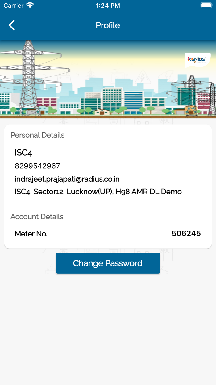Tap the Carrier label in status bar
Image resolution: width=216 pixels, height=385 pixels.
pos(14,6)
